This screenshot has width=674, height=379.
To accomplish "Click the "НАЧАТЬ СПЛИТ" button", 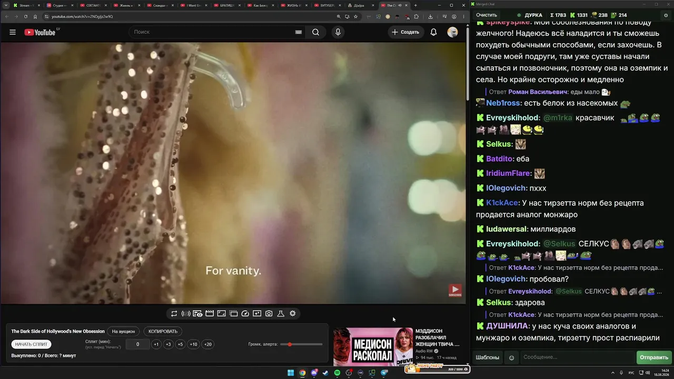I will pos(31,344).
